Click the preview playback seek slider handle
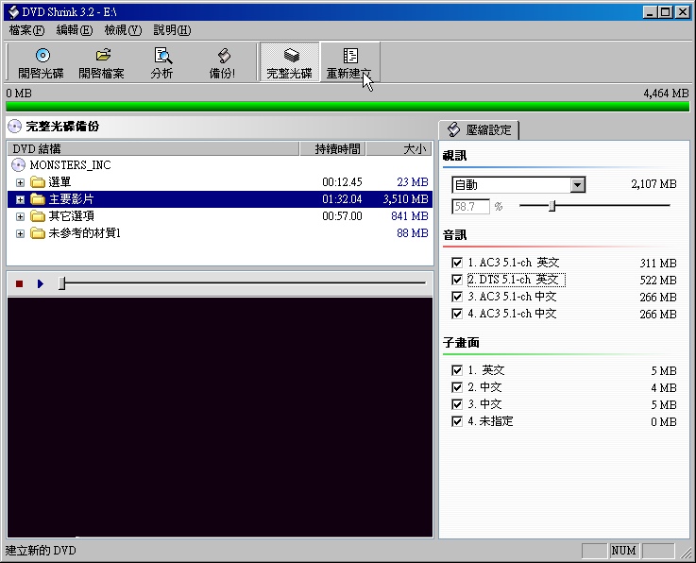Image resolution: width=696 pixels, height=563 pixels. [x=62, y=283]
